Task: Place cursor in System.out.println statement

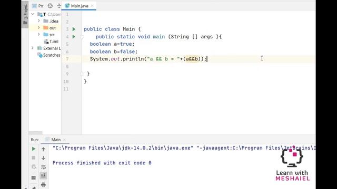Action: (148, 59)
